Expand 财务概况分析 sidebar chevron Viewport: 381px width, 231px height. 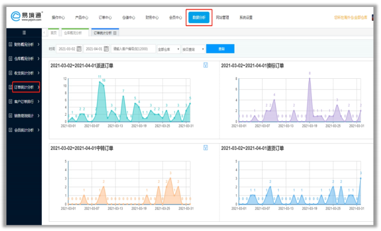pyautogui.click(x=38, y=45)
